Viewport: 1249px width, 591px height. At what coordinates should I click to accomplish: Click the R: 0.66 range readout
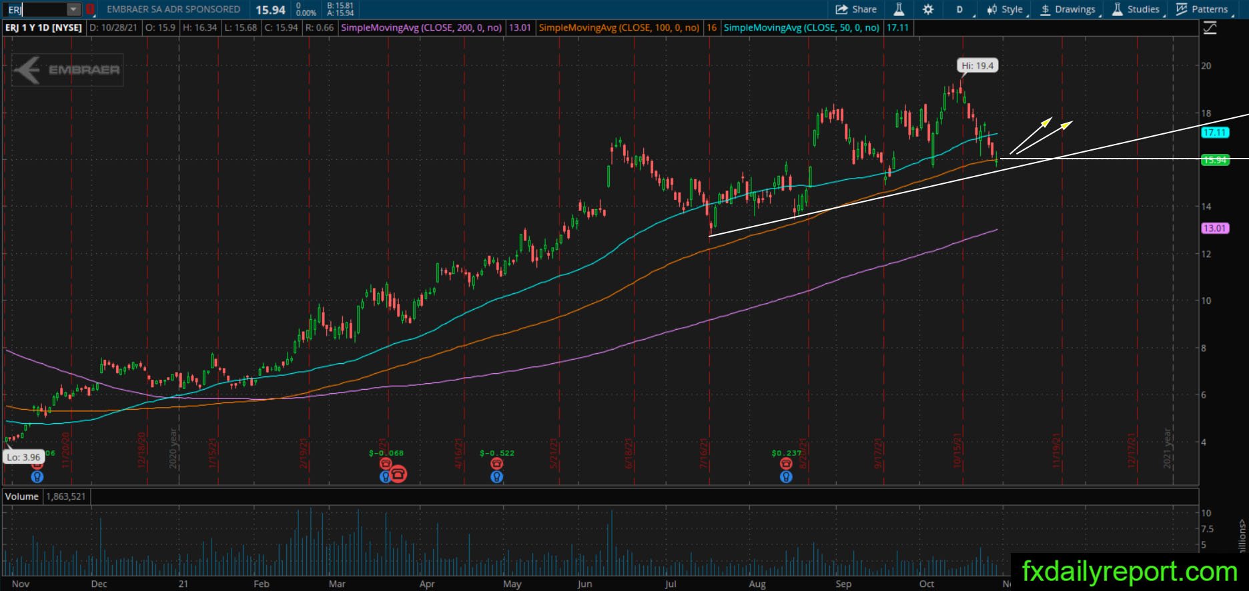pos(320,28)
